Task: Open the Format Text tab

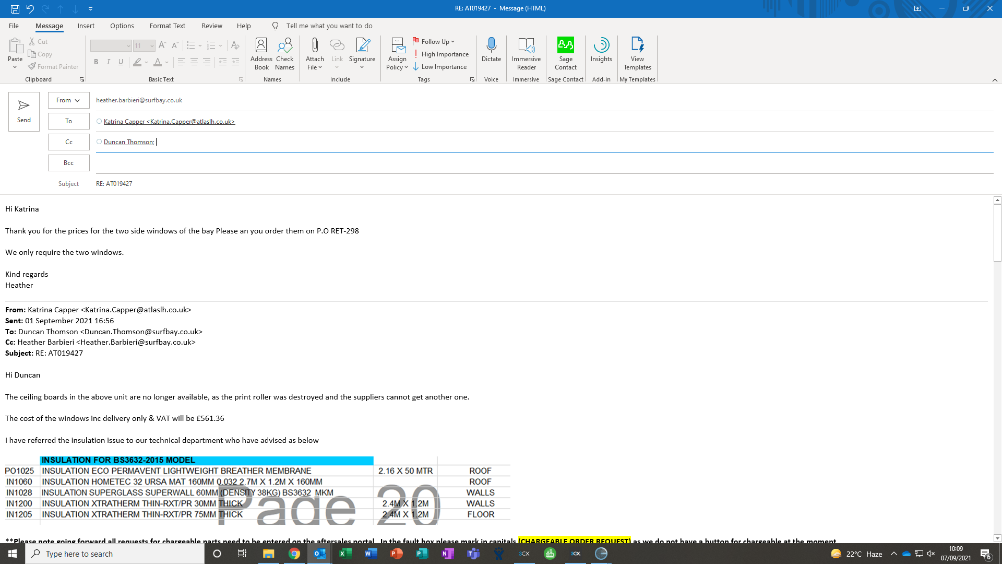Action: click(x=167, y=26)
